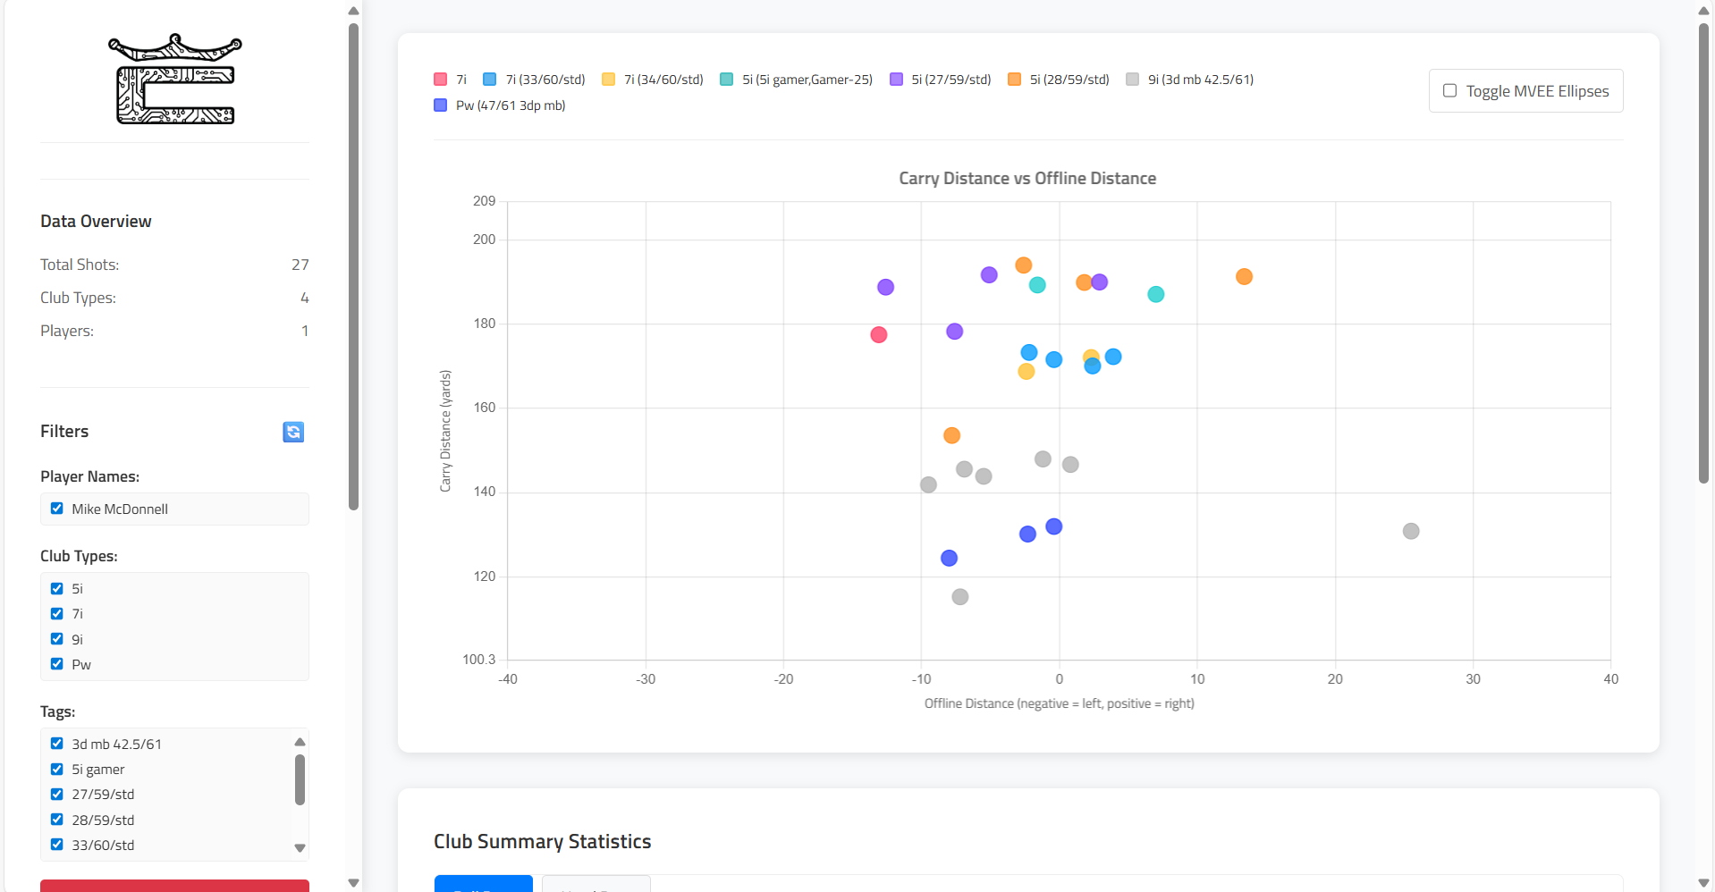
Task: Uncheck the "5i gamer" tag
Action: pos(56,769)
